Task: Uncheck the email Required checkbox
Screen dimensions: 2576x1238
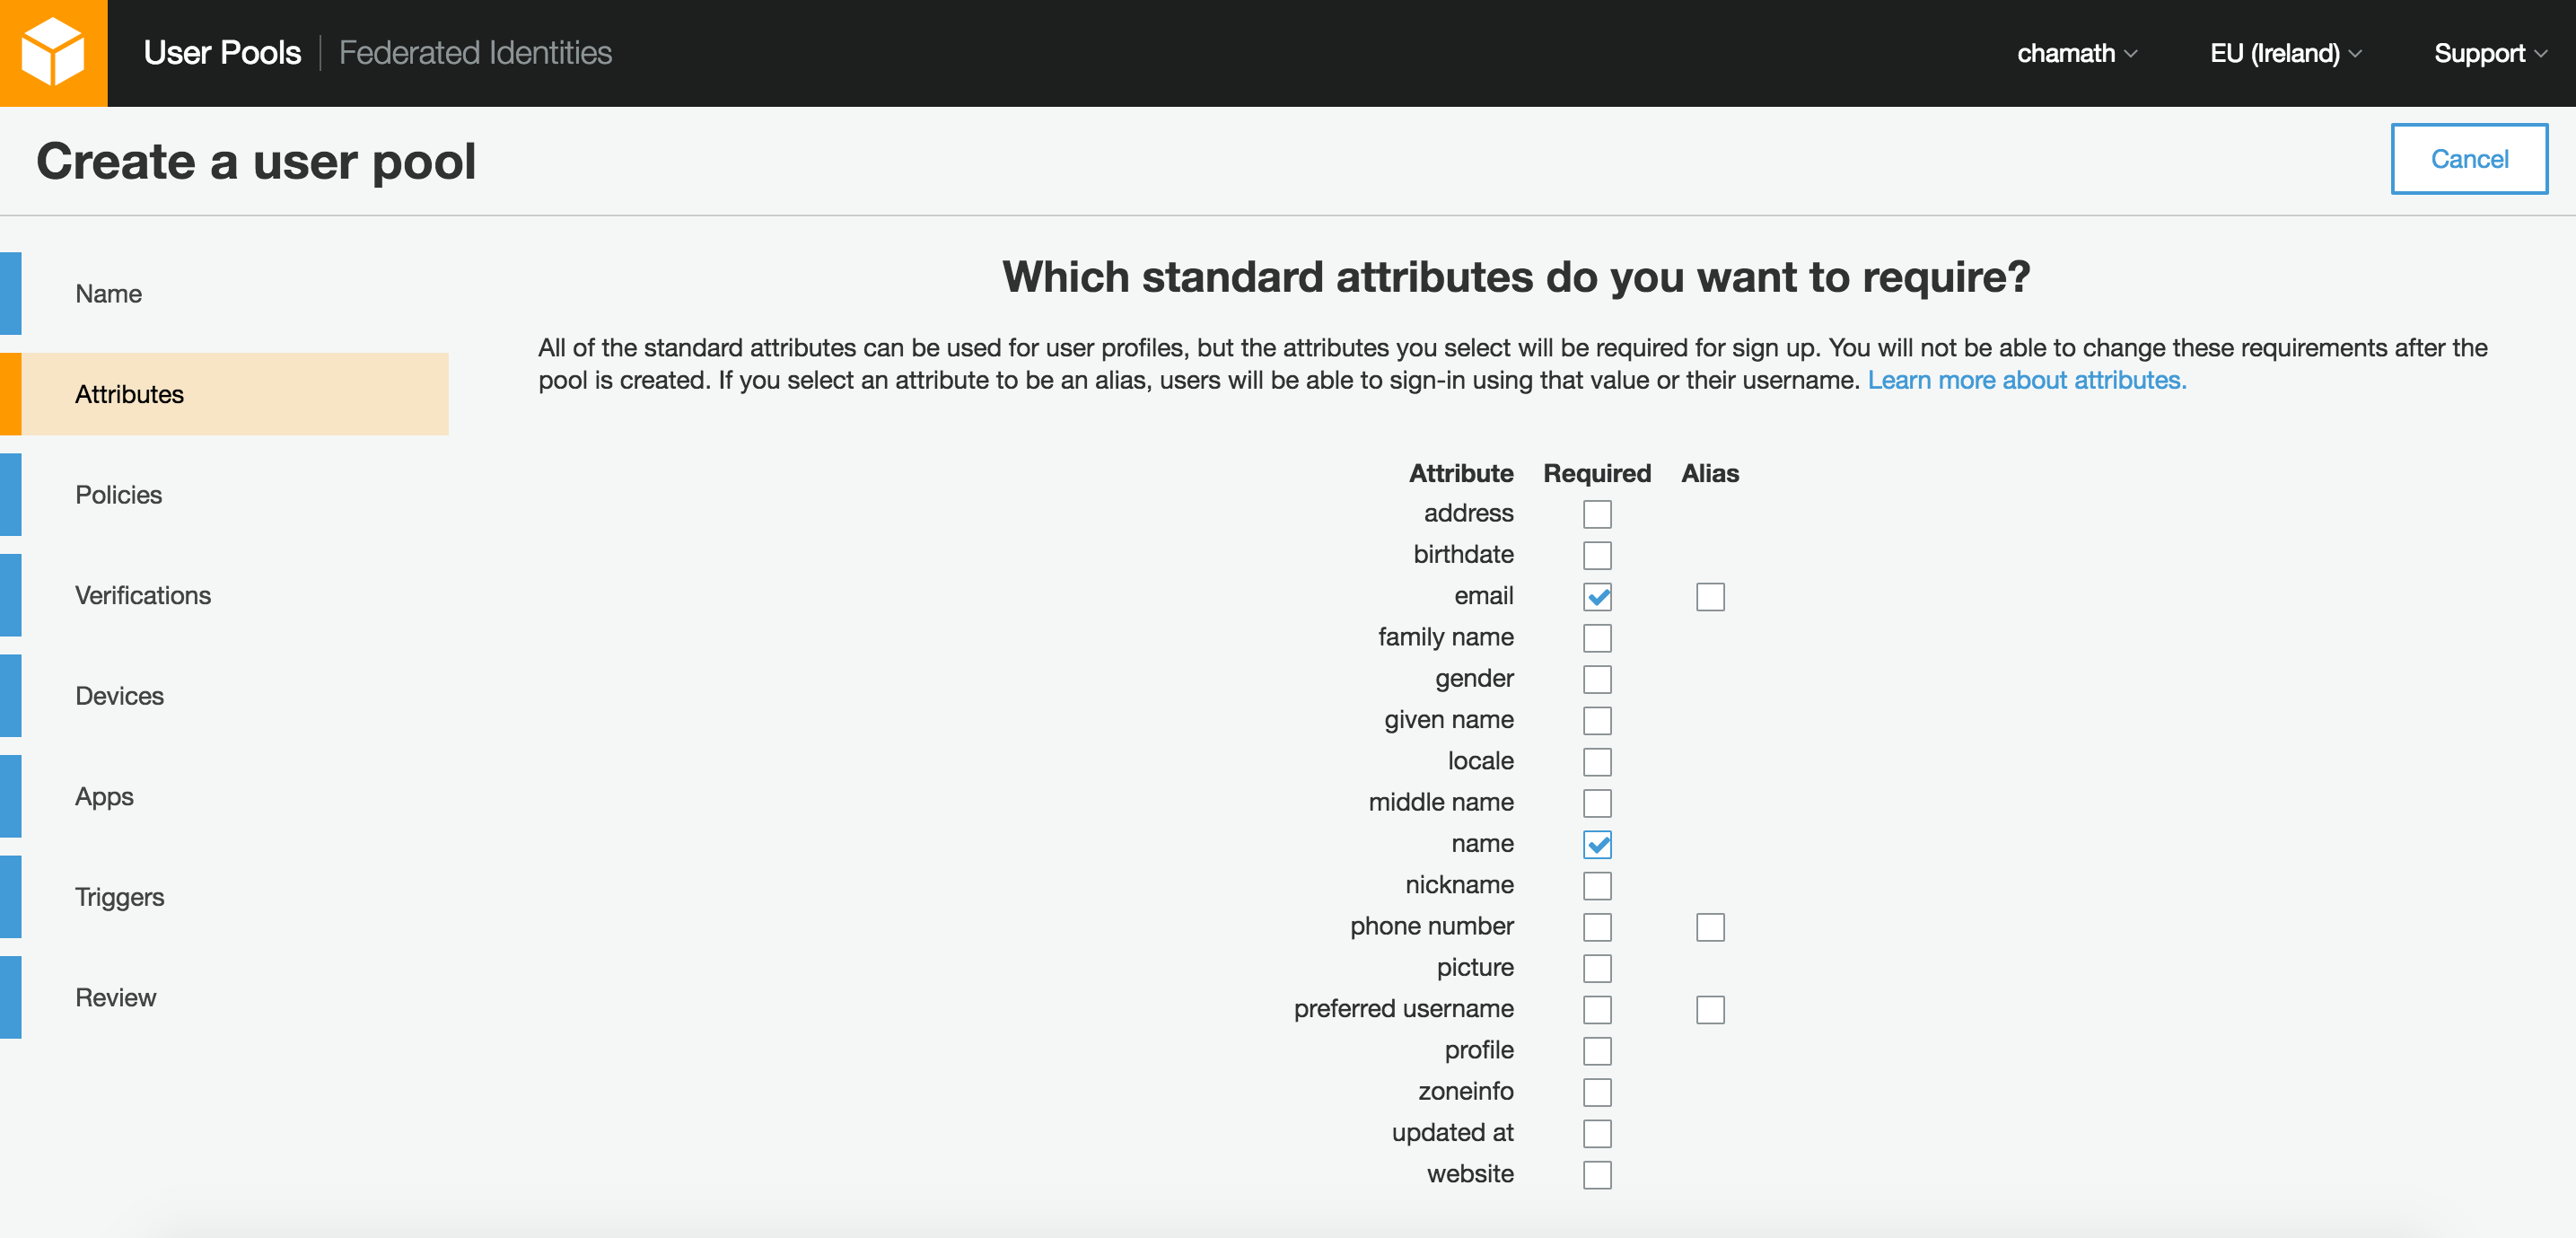Action: pos(1597,597)
